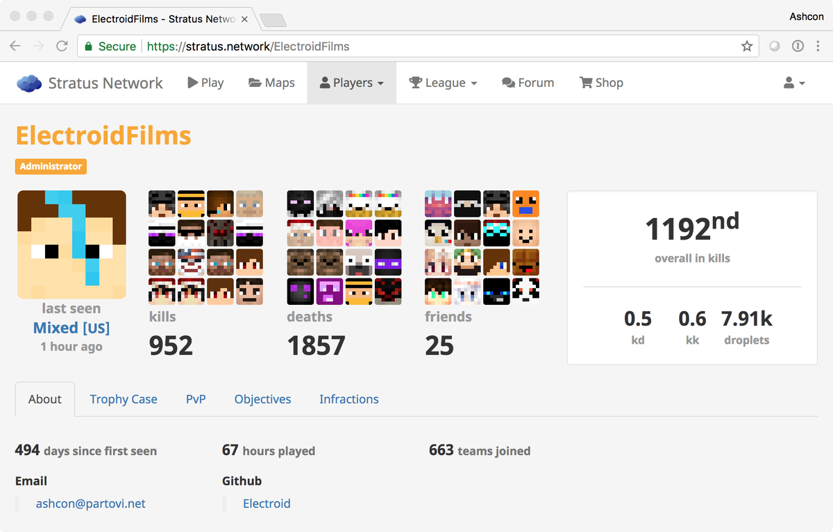Go forward with the browser forward arrow
This screenshot has height=532, width=833.
click(38, 47)
